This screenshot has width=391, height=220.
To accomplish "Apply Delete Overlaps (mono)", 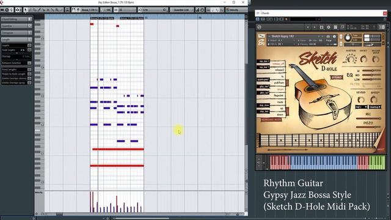I will (29, 78).
